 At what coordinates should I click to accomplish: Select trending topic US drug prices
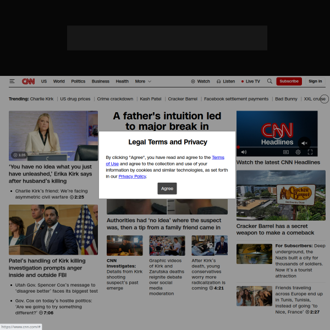tap(75, 99)
